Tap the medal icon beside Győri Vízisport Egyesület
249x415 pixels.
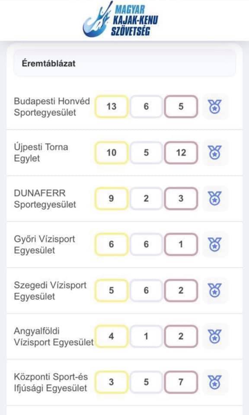(x=215, y=244)
